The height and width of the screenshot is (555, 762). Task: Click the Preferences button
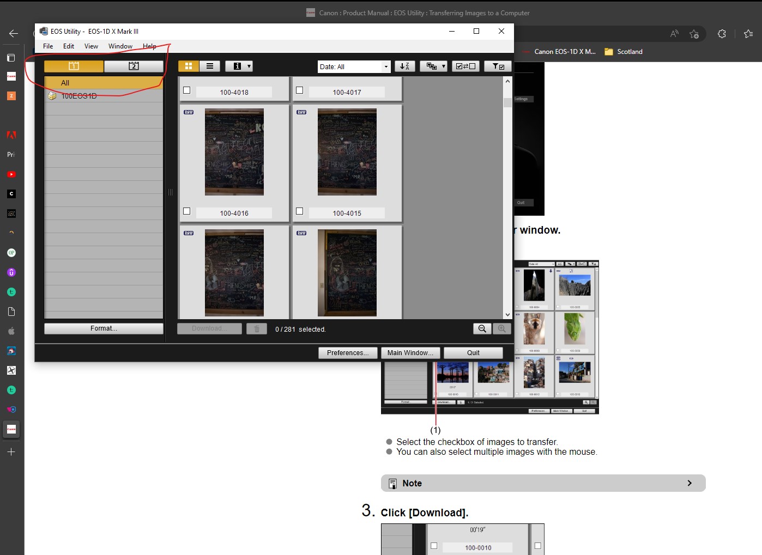[348, 352]
